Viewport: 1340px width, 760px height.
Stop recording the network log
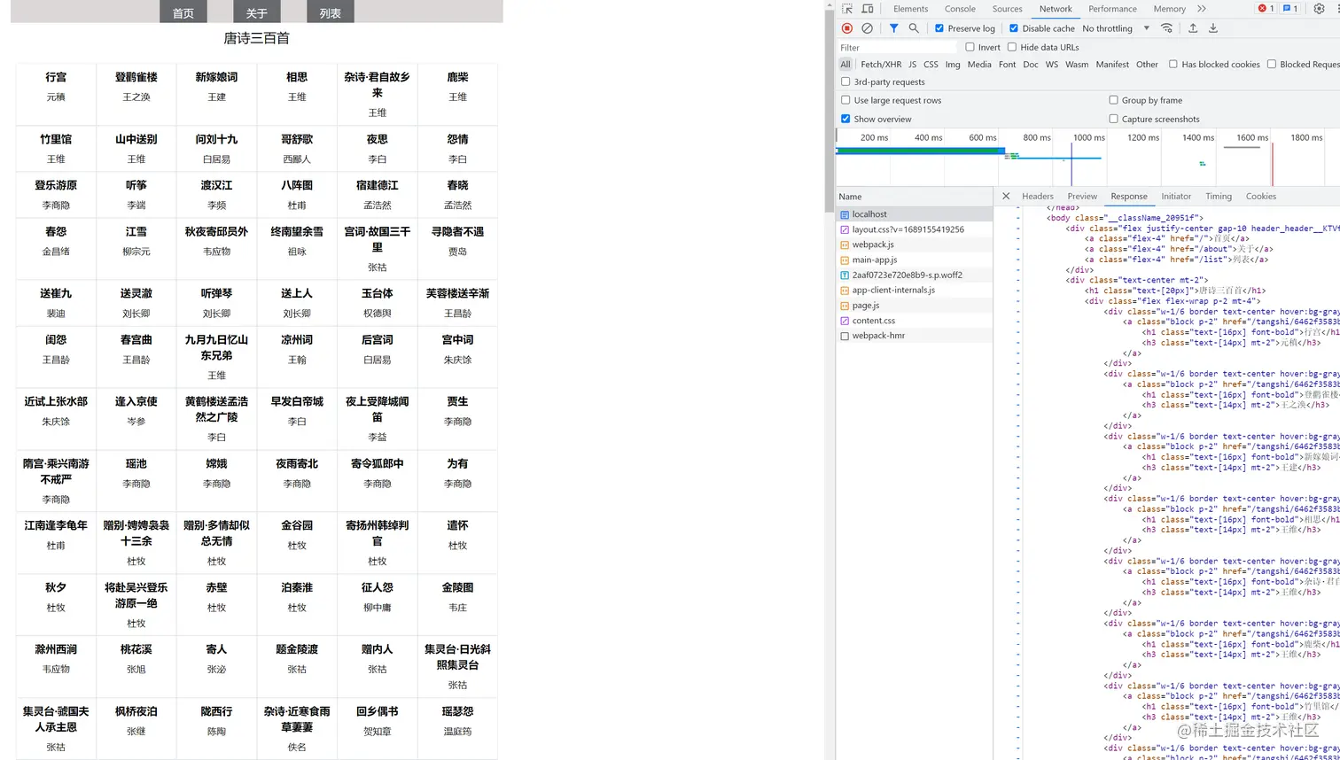(847, 28)
